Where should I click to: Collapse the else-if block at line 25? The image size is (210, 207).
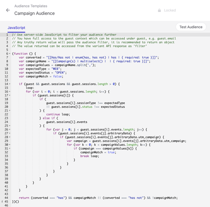pos(10,126)
